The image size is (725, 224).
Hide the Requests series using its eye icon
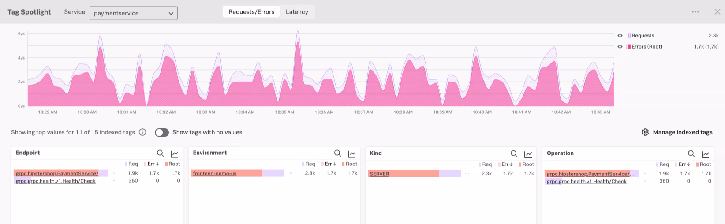point(620,36)
